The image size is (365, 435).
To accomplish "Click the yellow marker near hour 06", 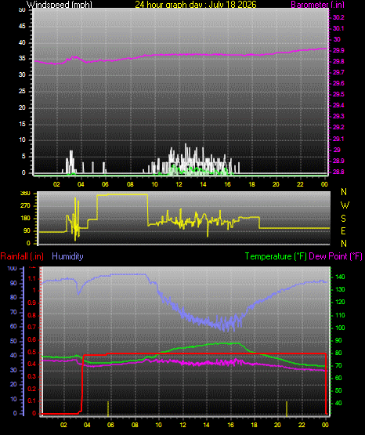I will pos(108,408).
